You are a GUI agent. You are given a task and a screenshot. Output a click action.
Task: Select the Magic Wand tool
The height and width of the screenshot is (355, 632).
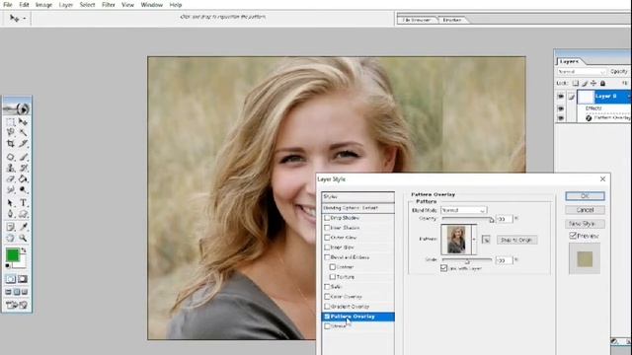(x=23, y=132)
